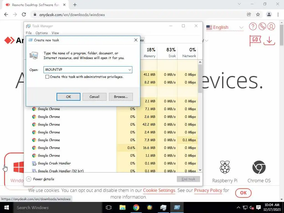284x213 pixels.
Task: Open the muted volume tray icon
Action: coord(252,207)
